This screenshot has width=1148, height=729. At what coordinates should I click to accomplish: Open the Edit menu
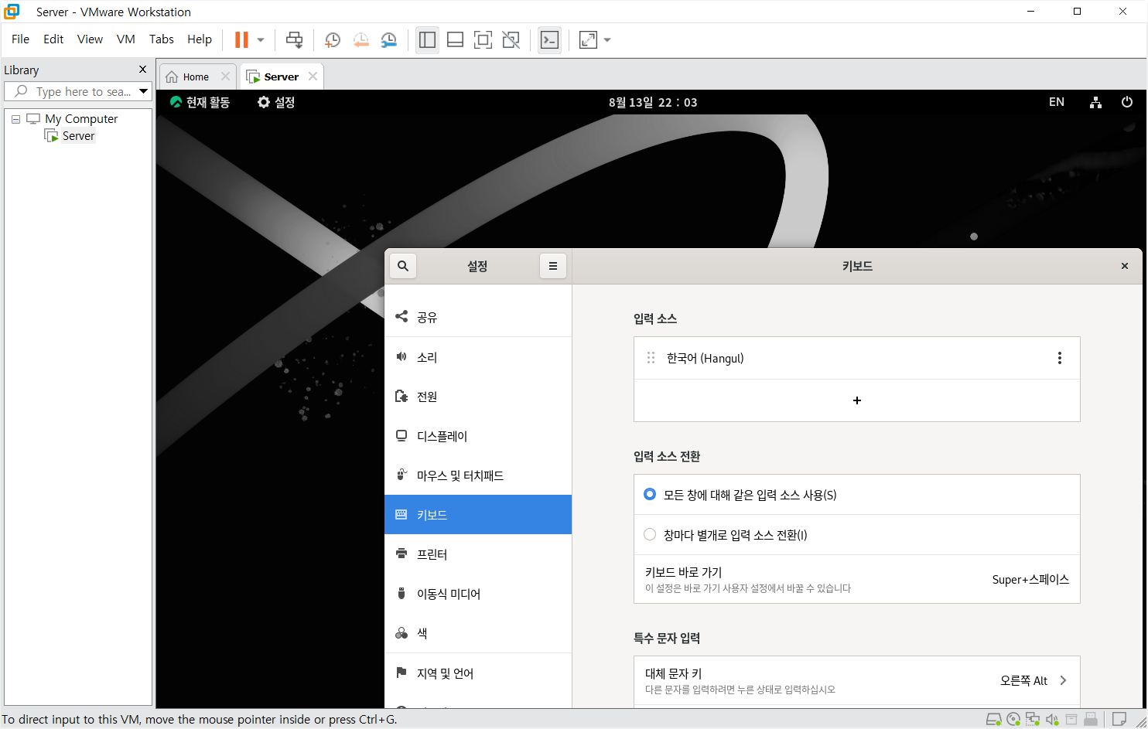tap(53, 39)
